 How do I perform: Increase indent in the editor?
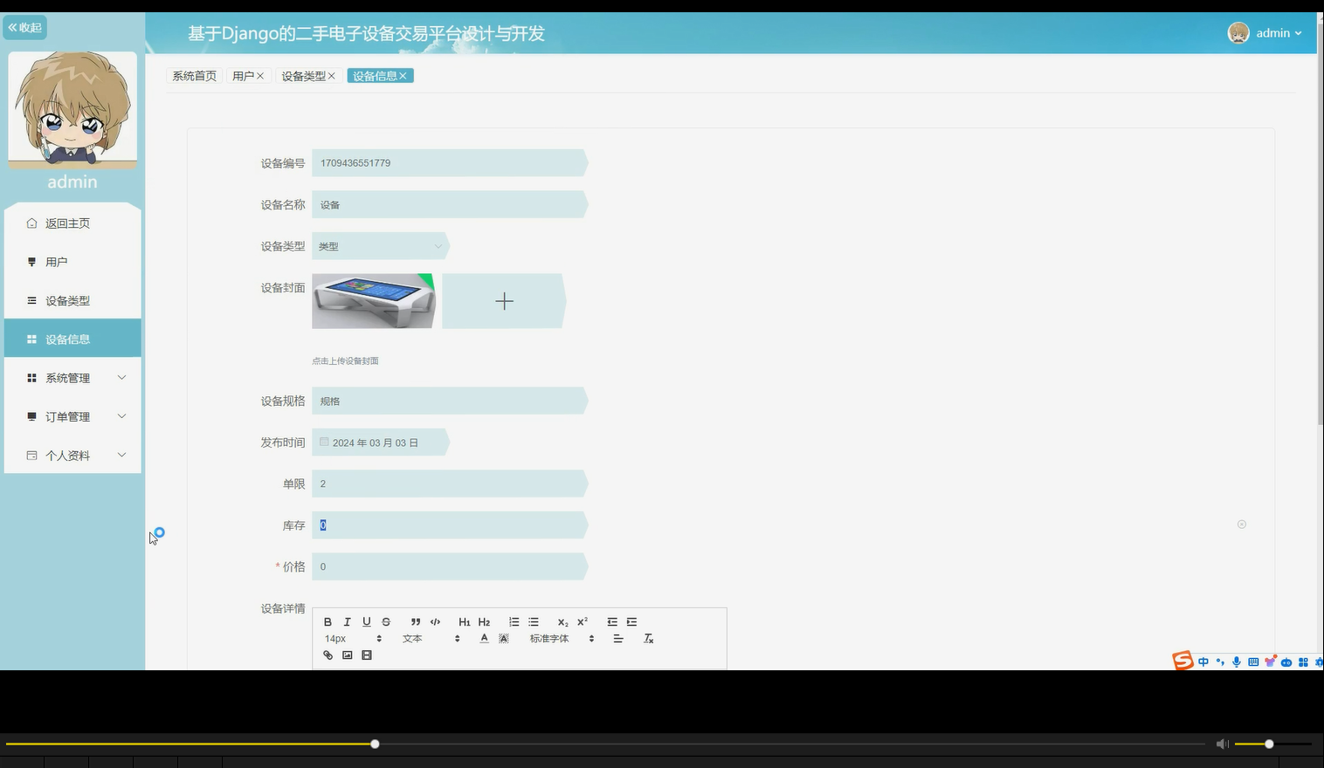(x=631, y=622)
